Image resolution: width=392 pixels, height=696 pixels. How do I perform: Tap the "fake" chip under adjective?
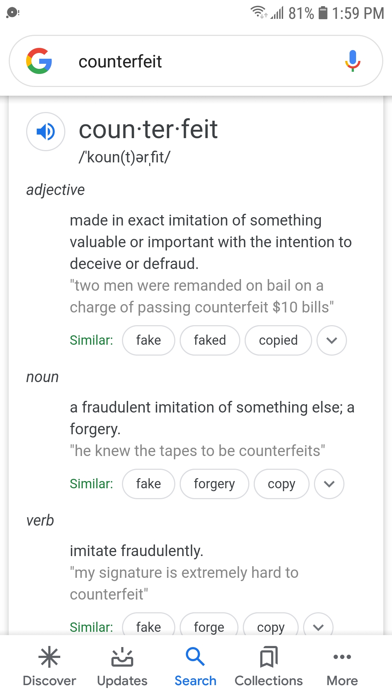point(148,340)
